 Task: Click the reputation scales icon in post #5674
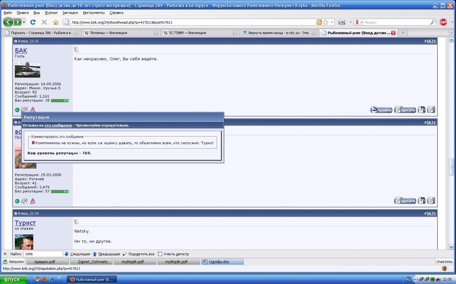pos(24,201)
